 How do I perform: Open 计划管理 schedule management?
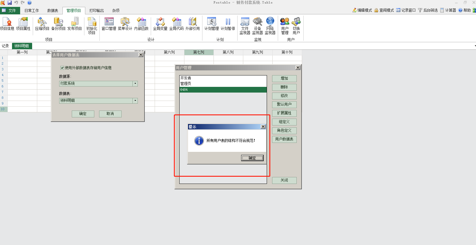(x=211, y=24)
